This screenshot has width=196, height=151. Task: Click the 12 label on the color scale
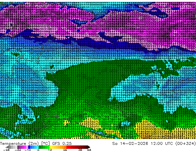pos(50,150)
